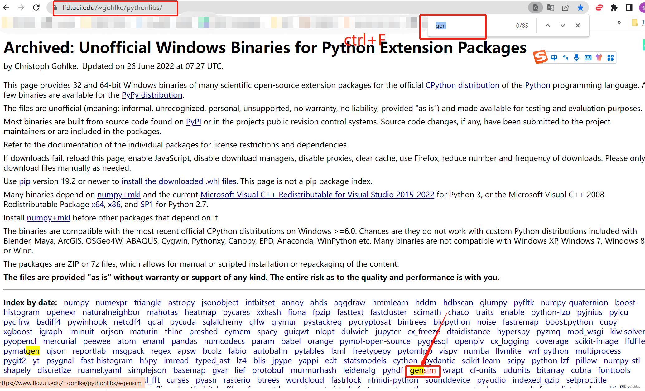Screen dimensions: 645x391
Task: Open the CPython distribution link
Action: (462, 85)
